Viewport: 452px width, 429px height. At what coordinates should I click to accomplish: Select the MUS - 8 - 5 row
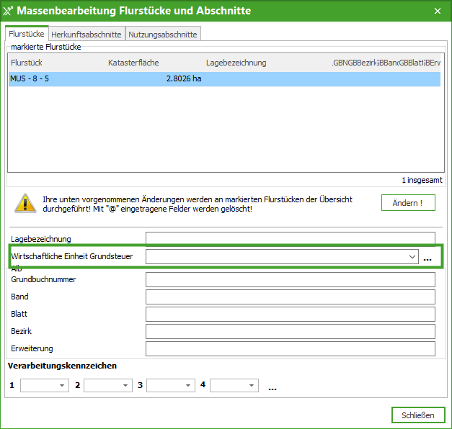pyautogui.click(x=223, y=79)
